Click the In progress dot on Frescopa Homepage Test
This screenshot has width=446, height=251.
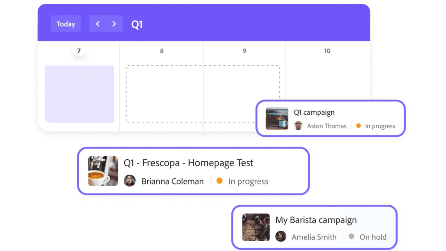[x=219, y=181]
